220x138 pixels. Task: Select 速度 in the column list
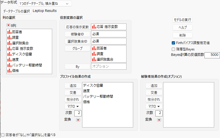tap(15, 59)
